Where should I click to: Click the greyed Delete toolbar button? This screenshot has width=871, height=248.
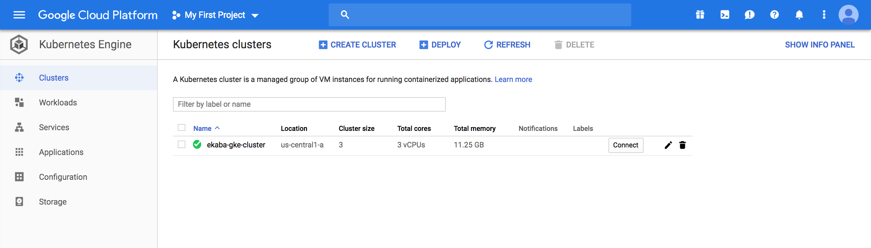574,45
